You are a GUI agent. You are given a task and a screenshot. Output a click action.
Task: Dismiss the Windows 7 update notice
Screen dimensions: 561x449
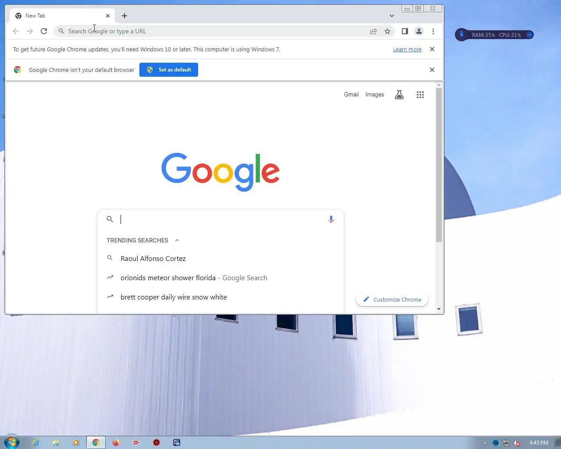pyautogui.click(x=432, y=49)
